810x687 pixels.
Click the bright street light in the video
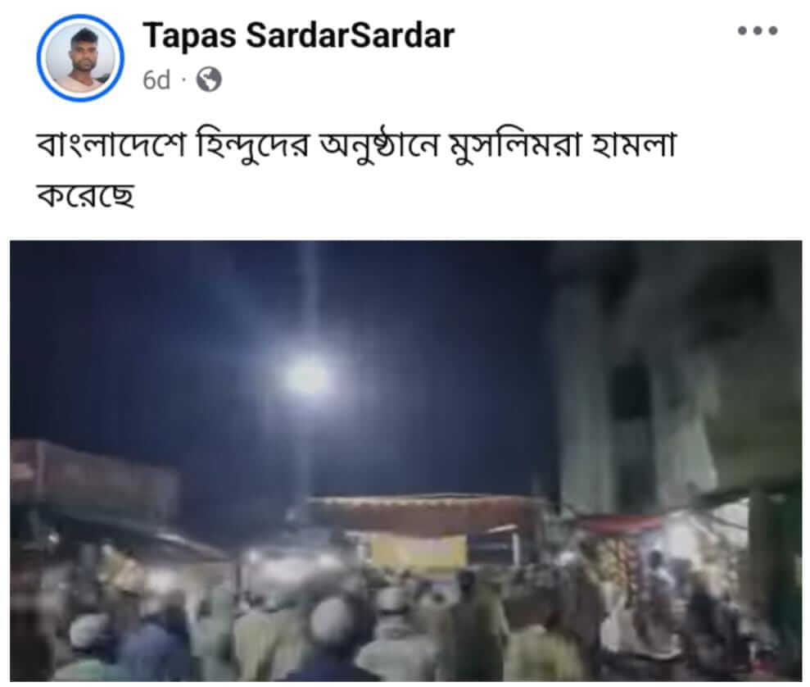tap(308, 375)
